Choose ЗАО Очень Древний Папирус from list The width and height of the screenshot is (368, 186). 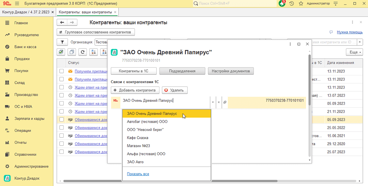(x=167, y=114)
